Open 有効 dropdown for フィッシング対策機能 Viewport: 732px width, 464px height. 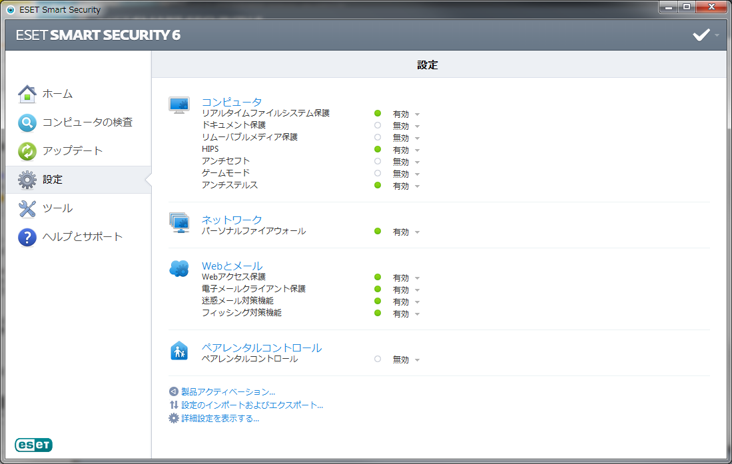tap(406, 314)
